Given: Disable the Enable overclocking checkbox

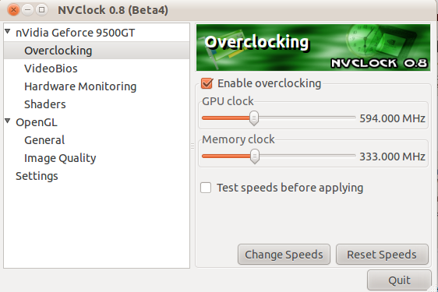Looking at the screenshot, I should [207, 83].
